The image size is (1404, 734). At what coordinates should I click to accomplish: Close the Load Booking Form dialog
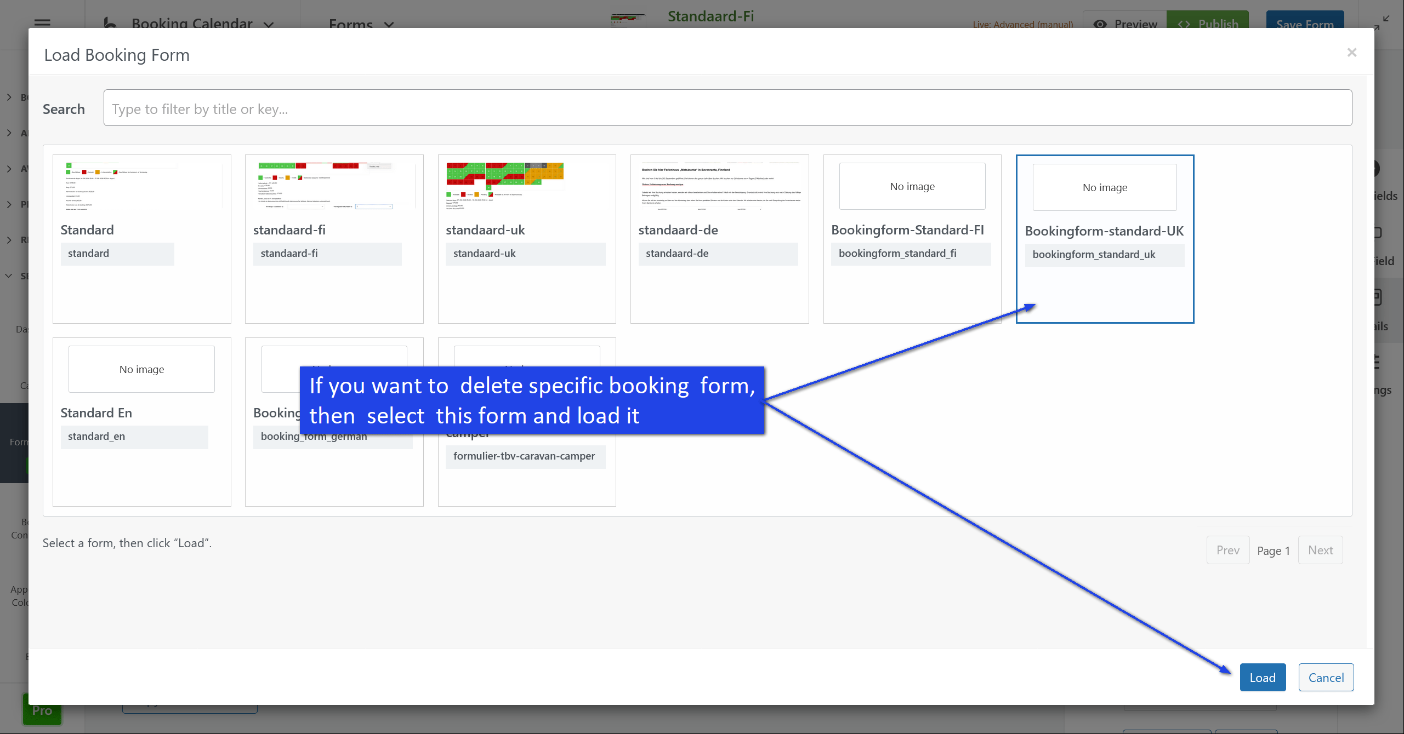click(x=1351, y=53)
